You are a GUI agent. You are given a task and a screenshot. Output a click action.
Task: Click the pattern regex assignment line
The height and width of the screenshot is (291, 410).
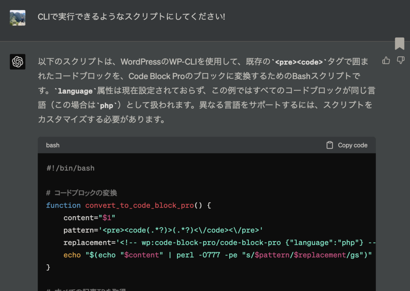pos(163,230)
